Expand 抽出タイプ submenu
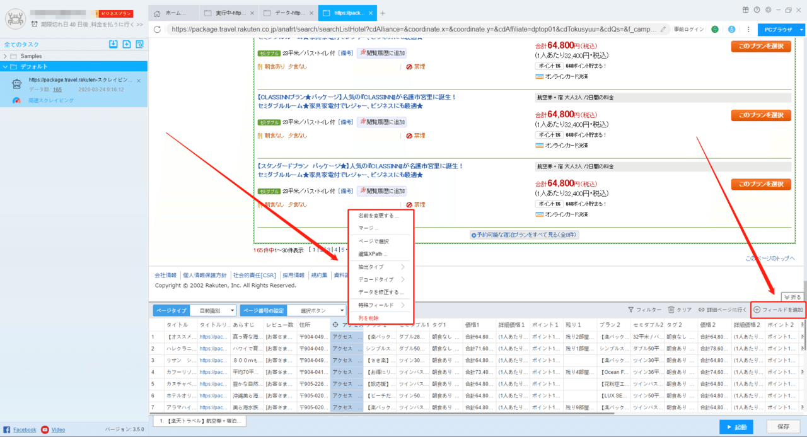 pyautogui.click(x=381, y=267)
